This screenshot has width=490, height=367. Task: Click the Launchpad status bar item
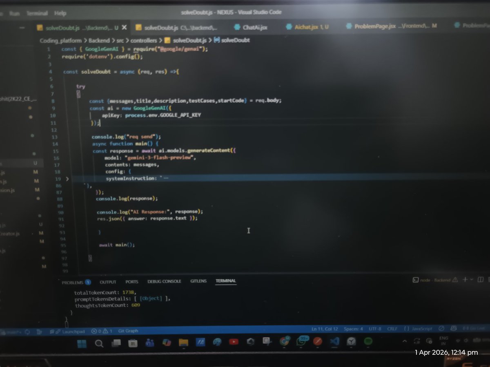point(70,332)
